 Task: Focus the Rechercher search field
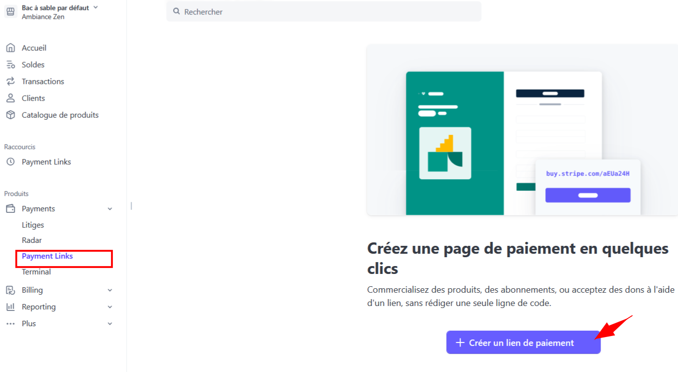pyautogui.click(x=323, y=11)
